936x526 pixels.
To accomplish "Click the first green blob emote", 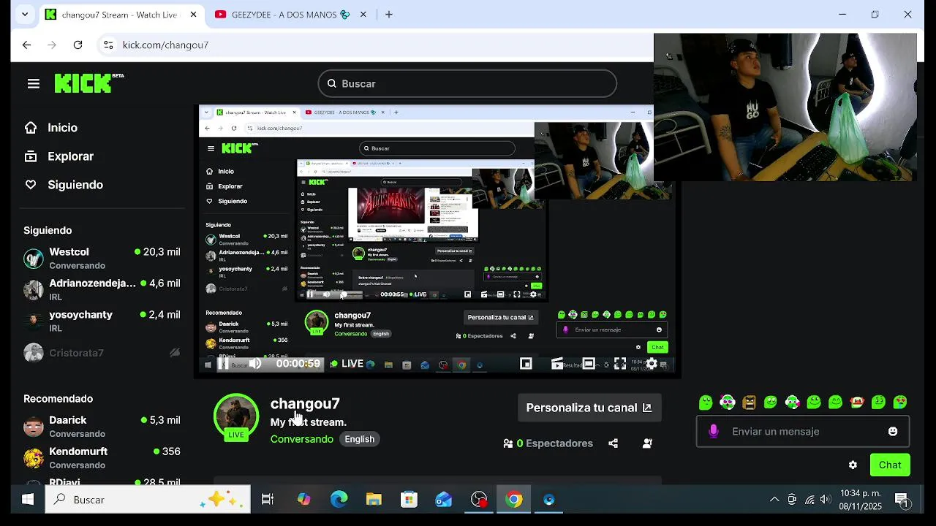I will coord(706,403).
